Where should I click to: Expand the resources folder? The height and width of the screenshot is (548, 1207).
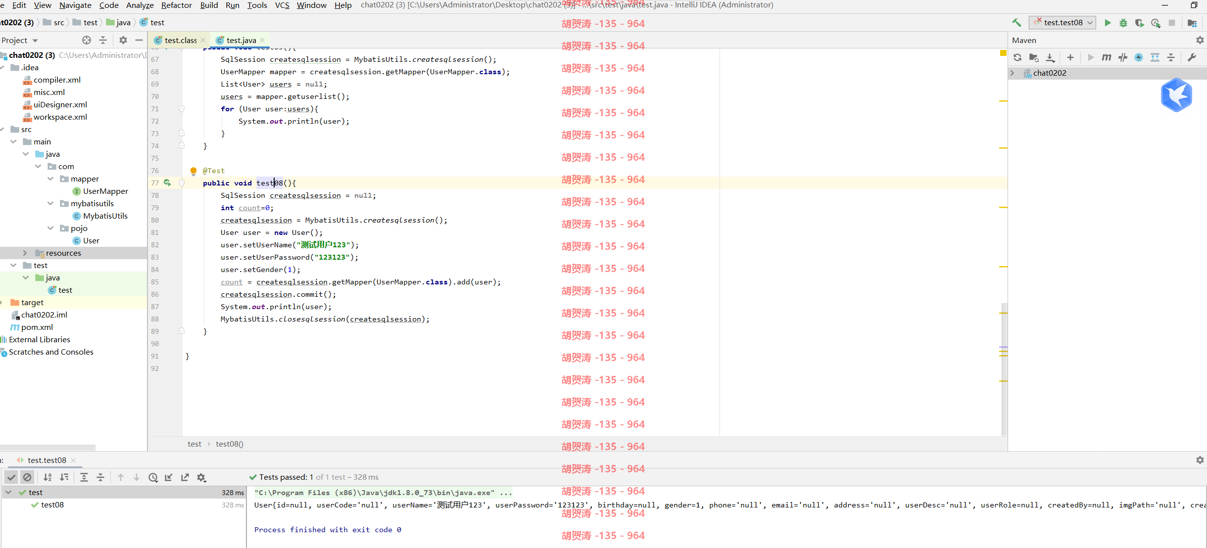coord(25,253)
